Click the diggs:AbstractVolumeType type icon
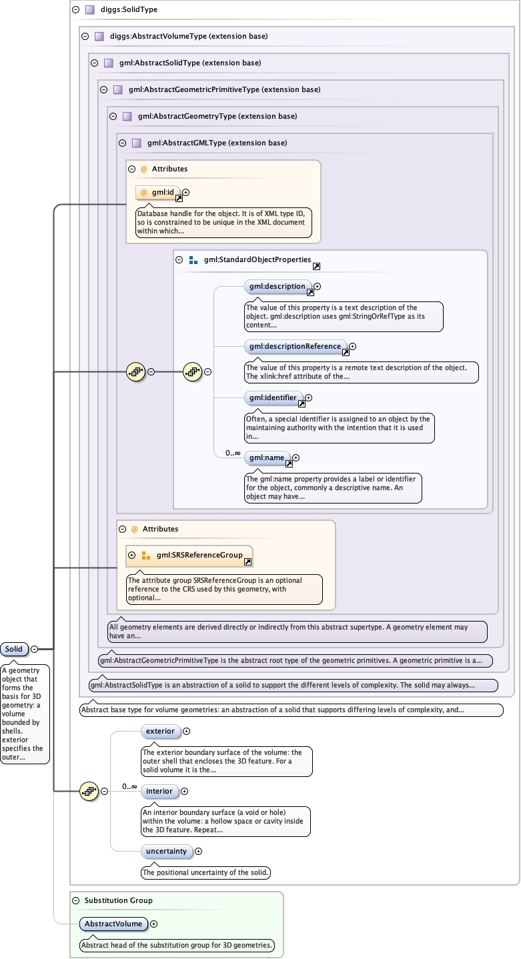The width and height of the screenshot is (521, 959). pos(99,37)
